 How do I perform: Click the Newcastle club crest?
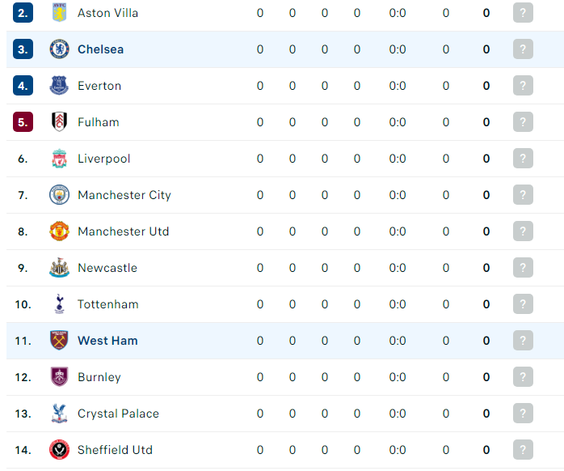(x=59, y=268)
